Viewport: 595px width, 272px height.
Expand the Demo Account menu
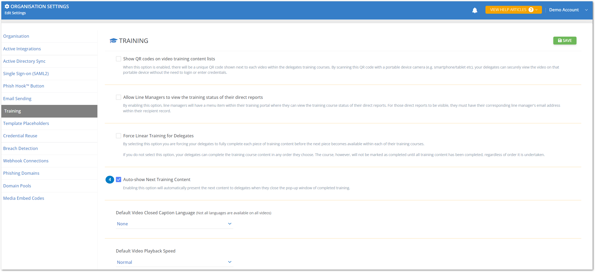coord(568,10)
